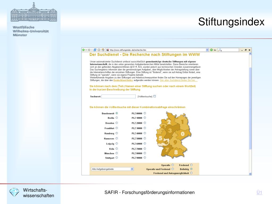272x204 pixels.
Task: Follow the Ü1 link on slide
Action: coord(259,192)
